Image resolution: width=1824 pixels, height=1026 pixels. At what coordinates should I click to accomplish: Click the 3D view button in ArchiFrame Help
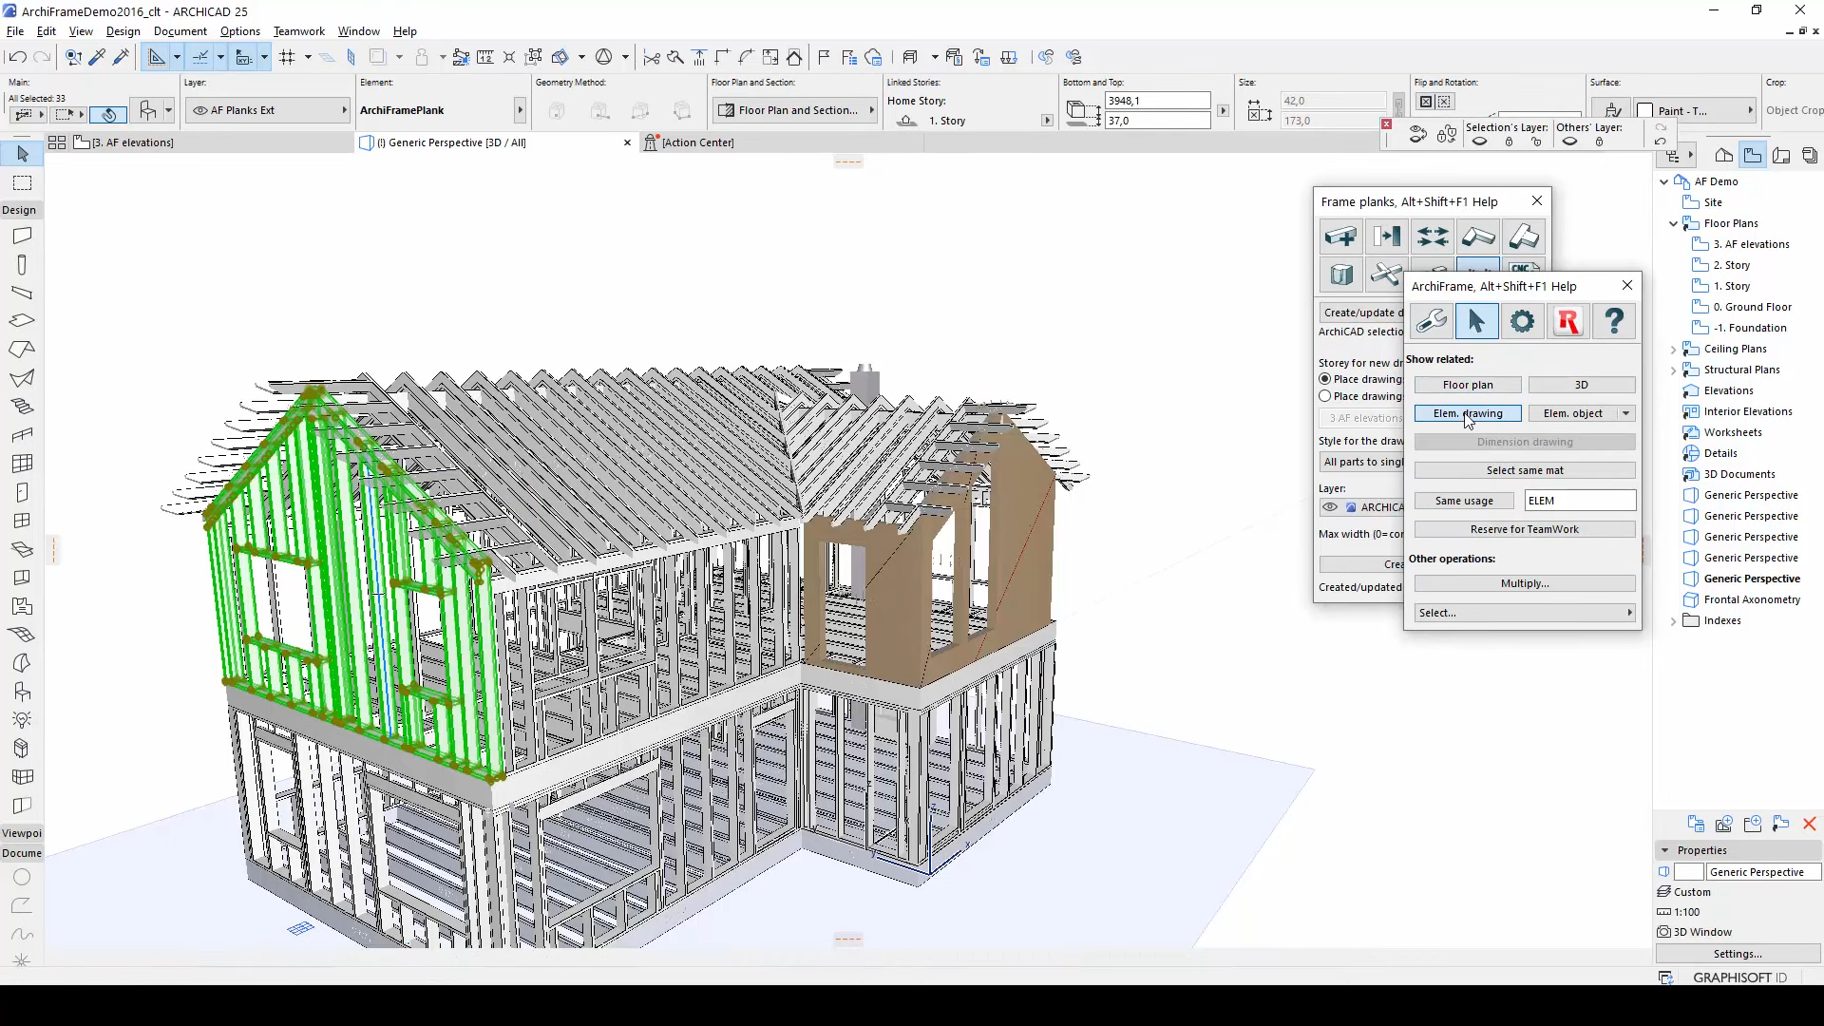click(1582, 384)
